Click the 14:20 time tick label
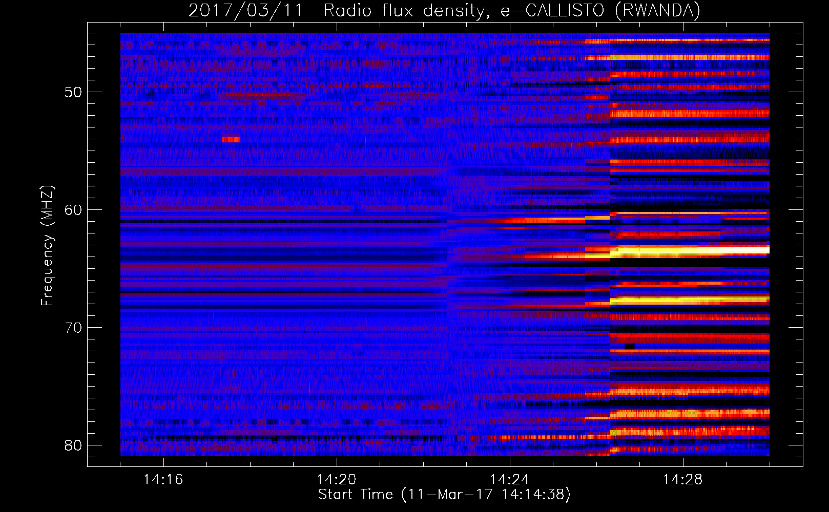 pos(337,479)
